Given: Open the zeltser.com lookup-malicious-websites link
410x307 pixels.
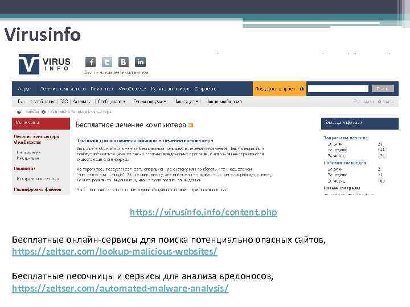Looking at the screenshot, I should [114, 251].
